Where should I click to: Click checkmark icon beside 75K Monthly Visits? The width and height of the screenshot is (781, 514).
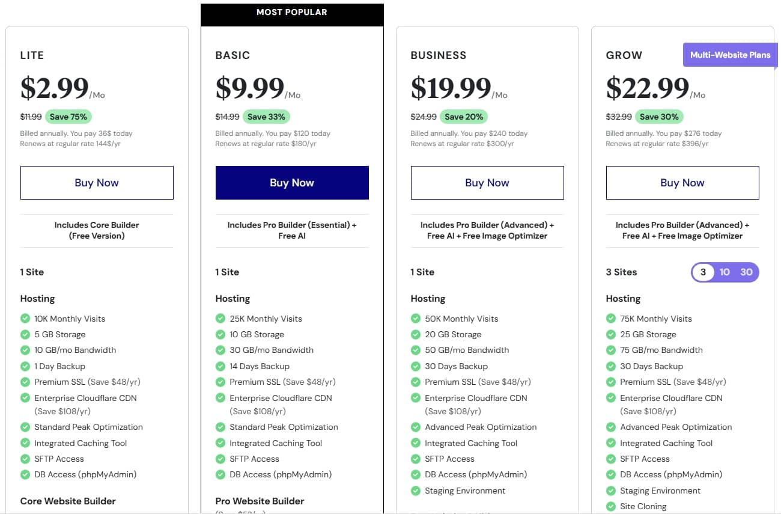coord(611,319)
